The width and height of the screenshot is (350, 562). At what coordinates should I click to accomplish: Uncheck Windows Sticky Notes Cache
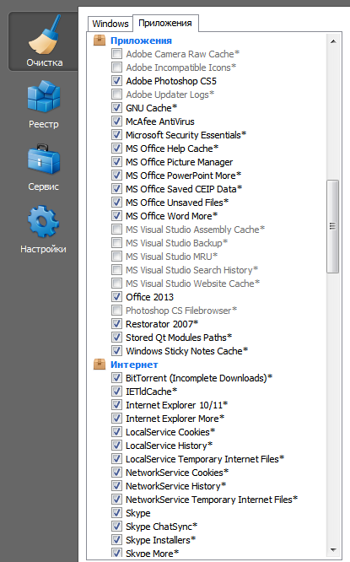coord(116,351)
